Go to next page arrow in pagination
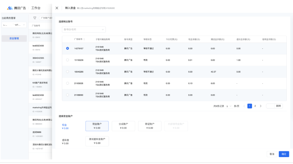 pos(260,106)
